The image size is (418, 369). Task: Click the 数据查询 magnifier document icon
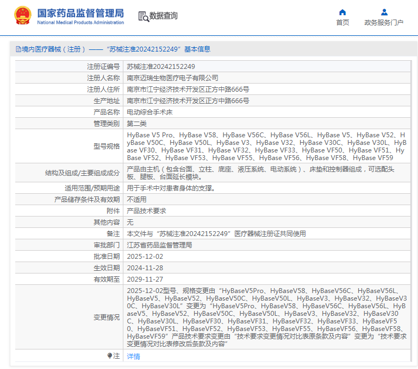point(144,16)
